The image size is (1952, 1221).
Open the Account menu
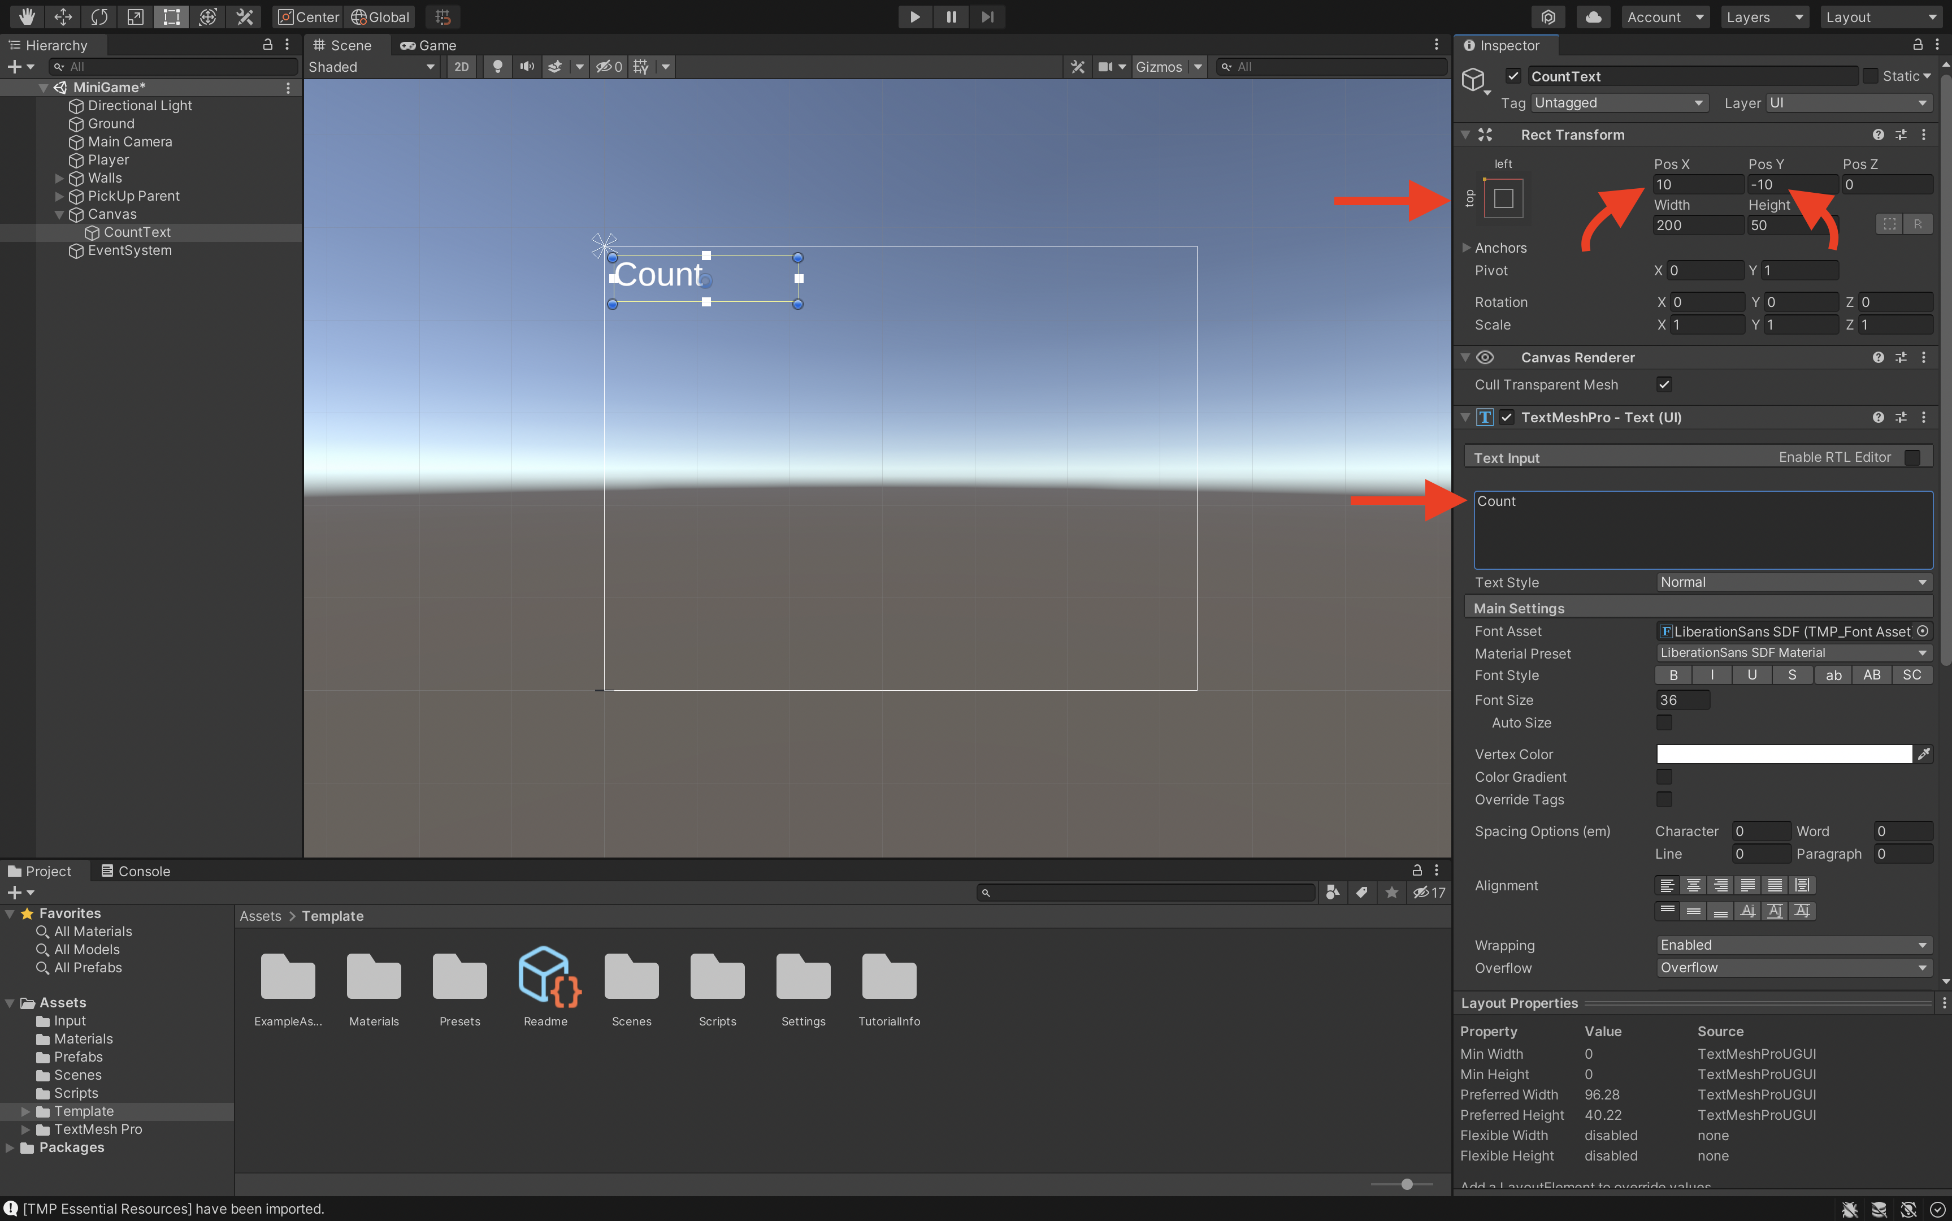[x=1665, y=17]
